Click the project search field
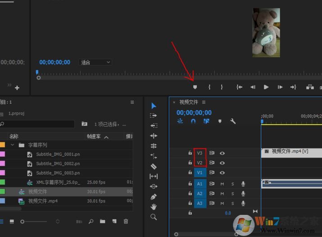322x237 pixels. 38,124
